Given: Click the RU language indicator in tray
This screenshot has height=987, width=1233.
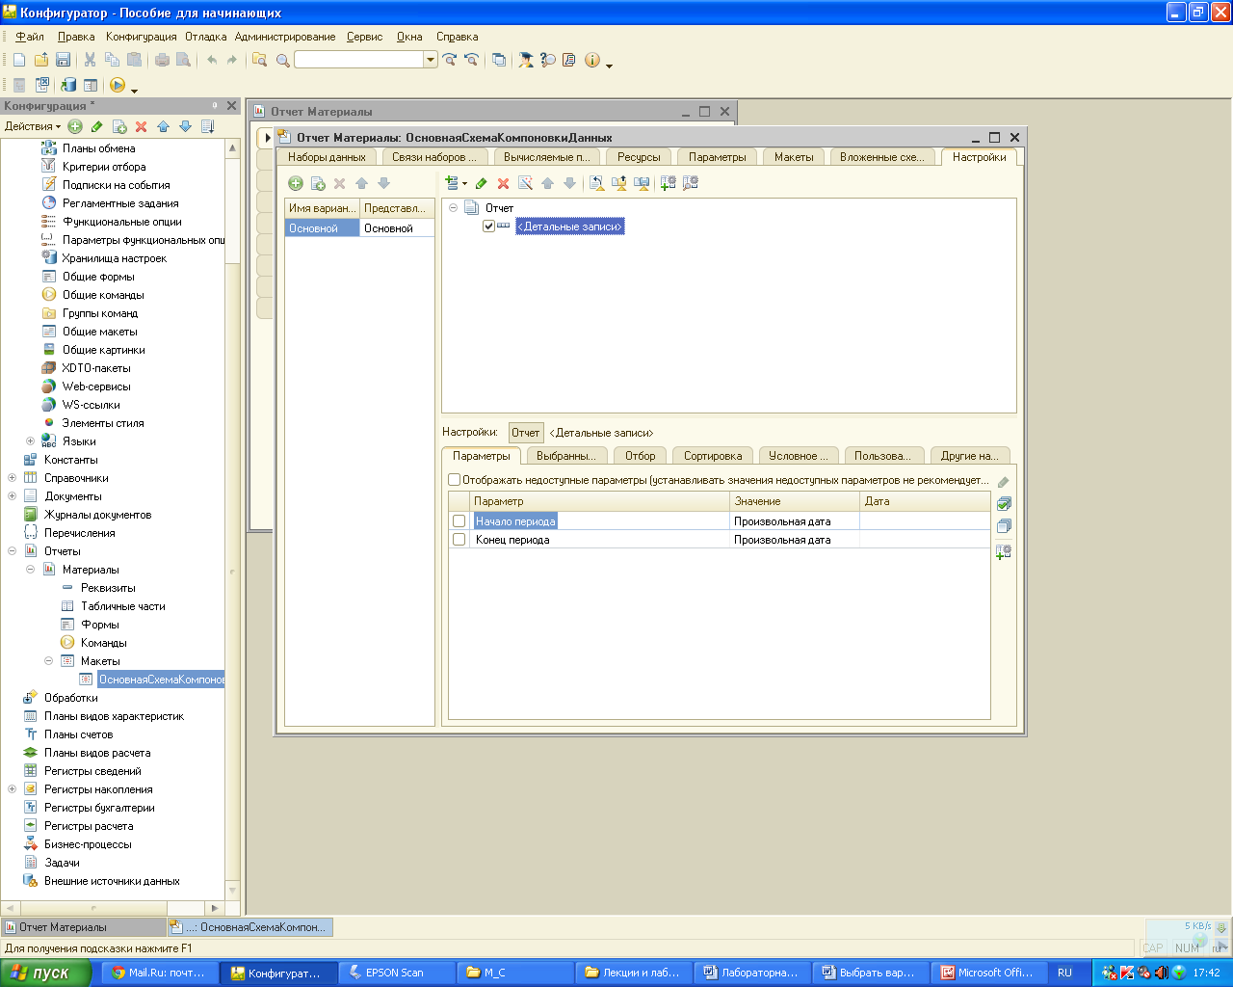Looking at the screenshot, I should pyautogui.click(x=1064, y=973).
